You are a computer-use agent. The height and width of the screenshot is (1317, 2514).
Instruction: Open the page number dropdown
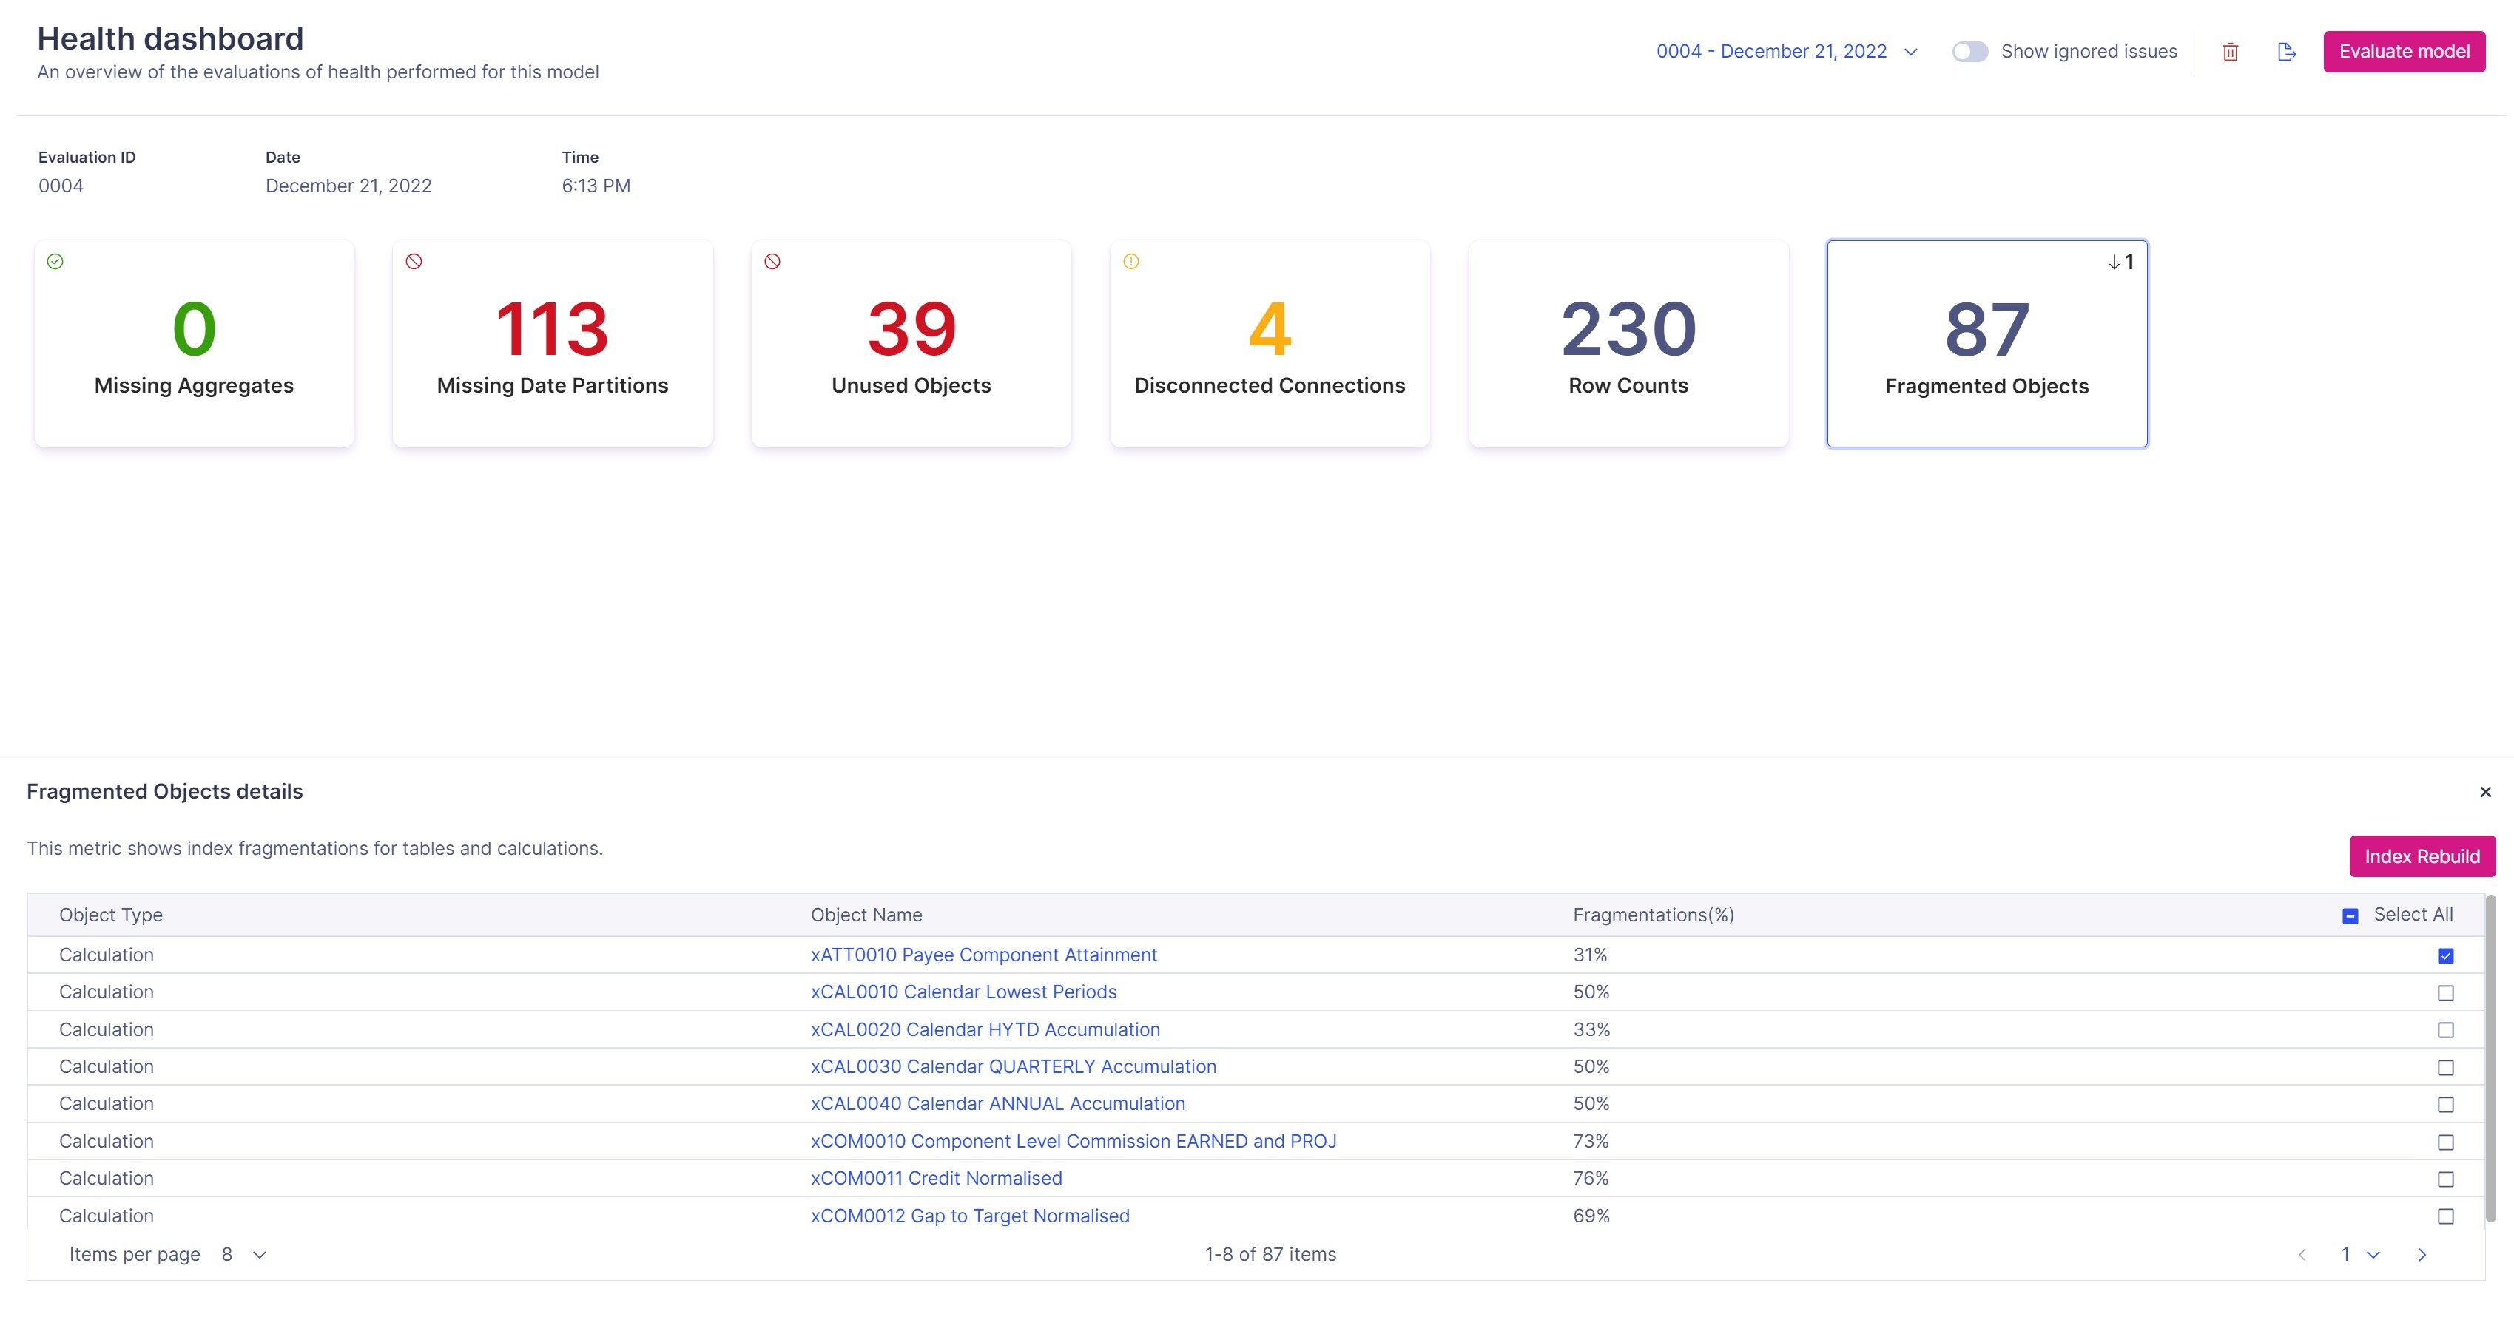point(2359,1255)
